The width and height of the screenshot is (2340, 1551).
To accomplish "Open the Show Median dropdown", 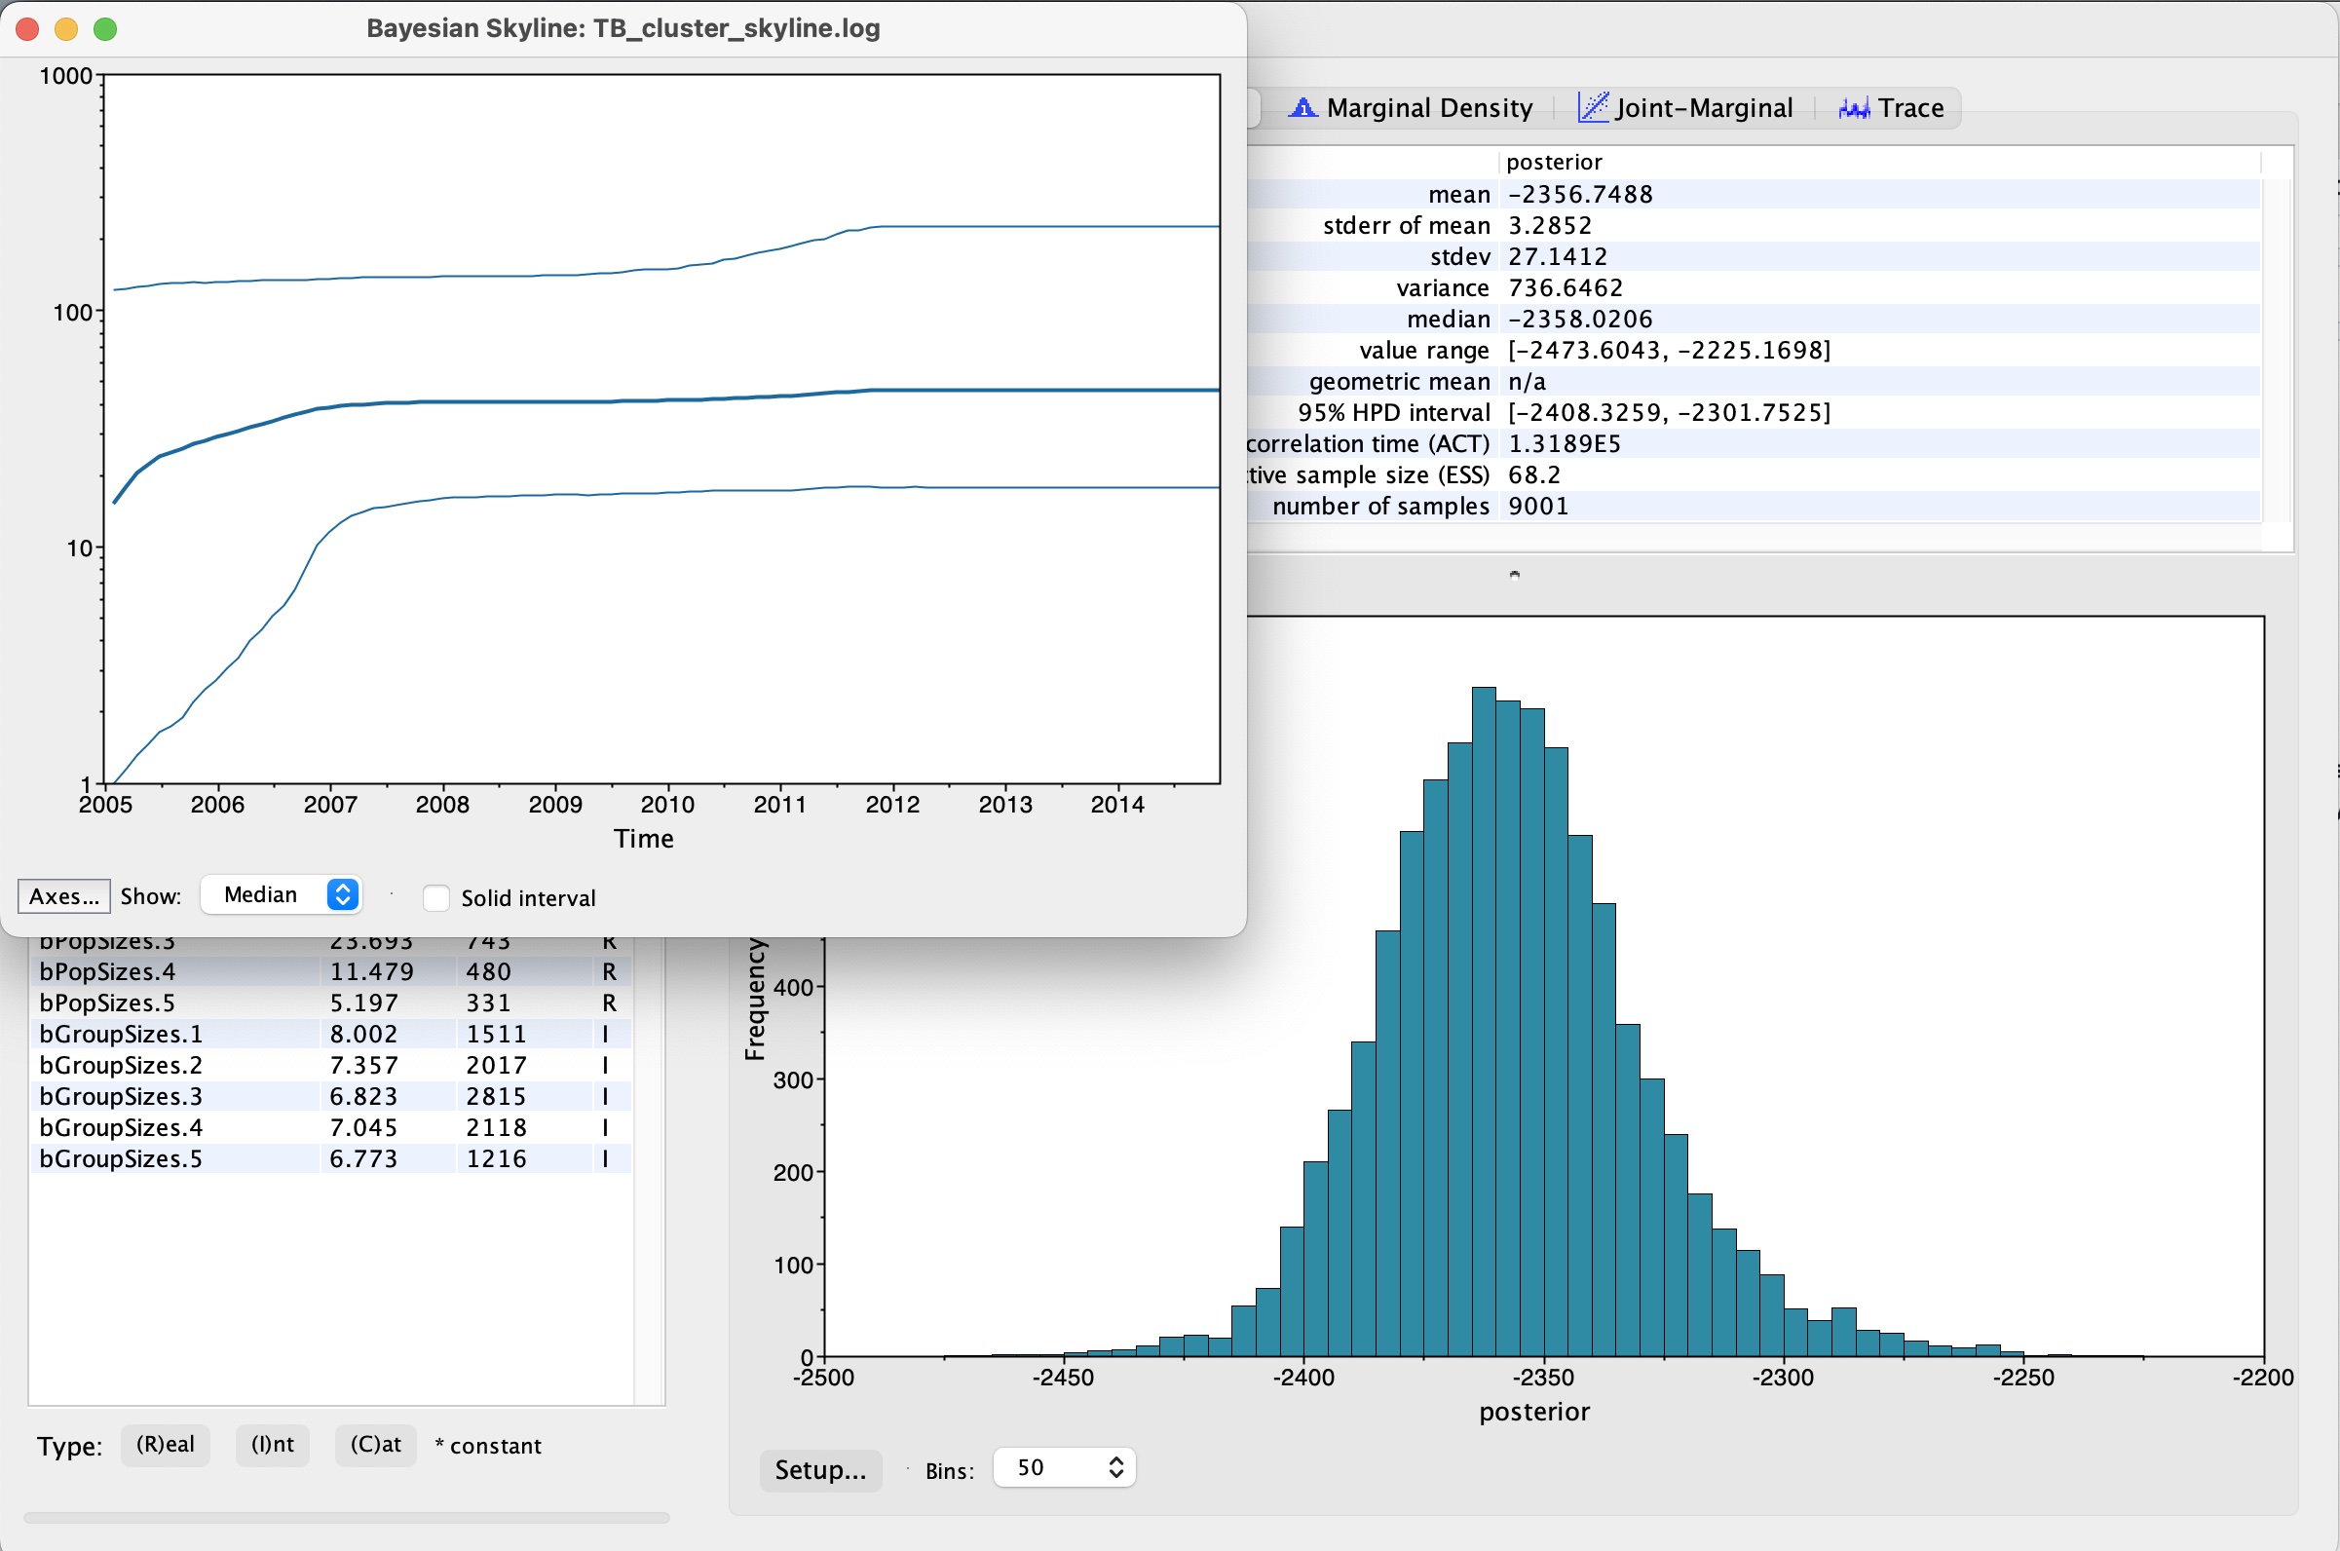I will tap(281, 894).
